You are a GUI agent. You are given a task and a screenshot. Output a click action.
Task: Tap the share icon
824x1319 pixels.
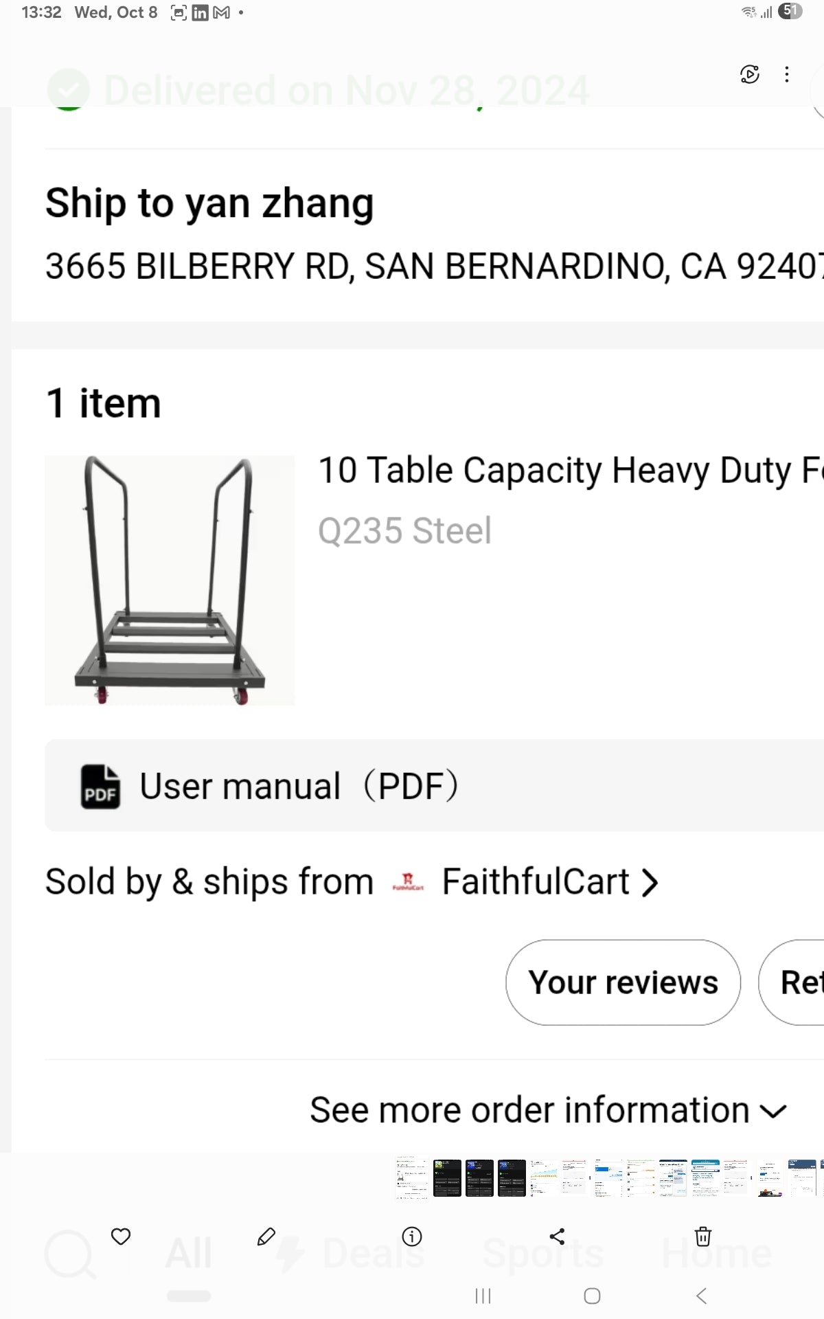[x=558, y=1237]
